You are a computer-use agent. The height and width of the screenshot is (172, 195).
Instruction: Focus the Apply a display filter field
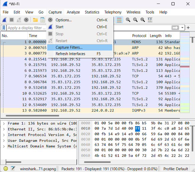[x=27, y=28]
